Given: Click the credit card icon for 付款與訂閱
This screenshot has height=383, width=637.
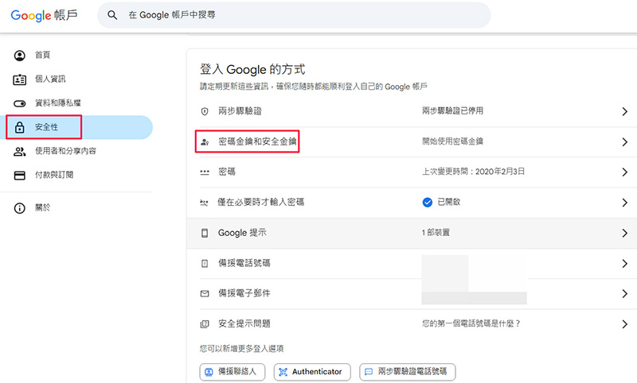Looking at the screenshot, I should (20, 175).
